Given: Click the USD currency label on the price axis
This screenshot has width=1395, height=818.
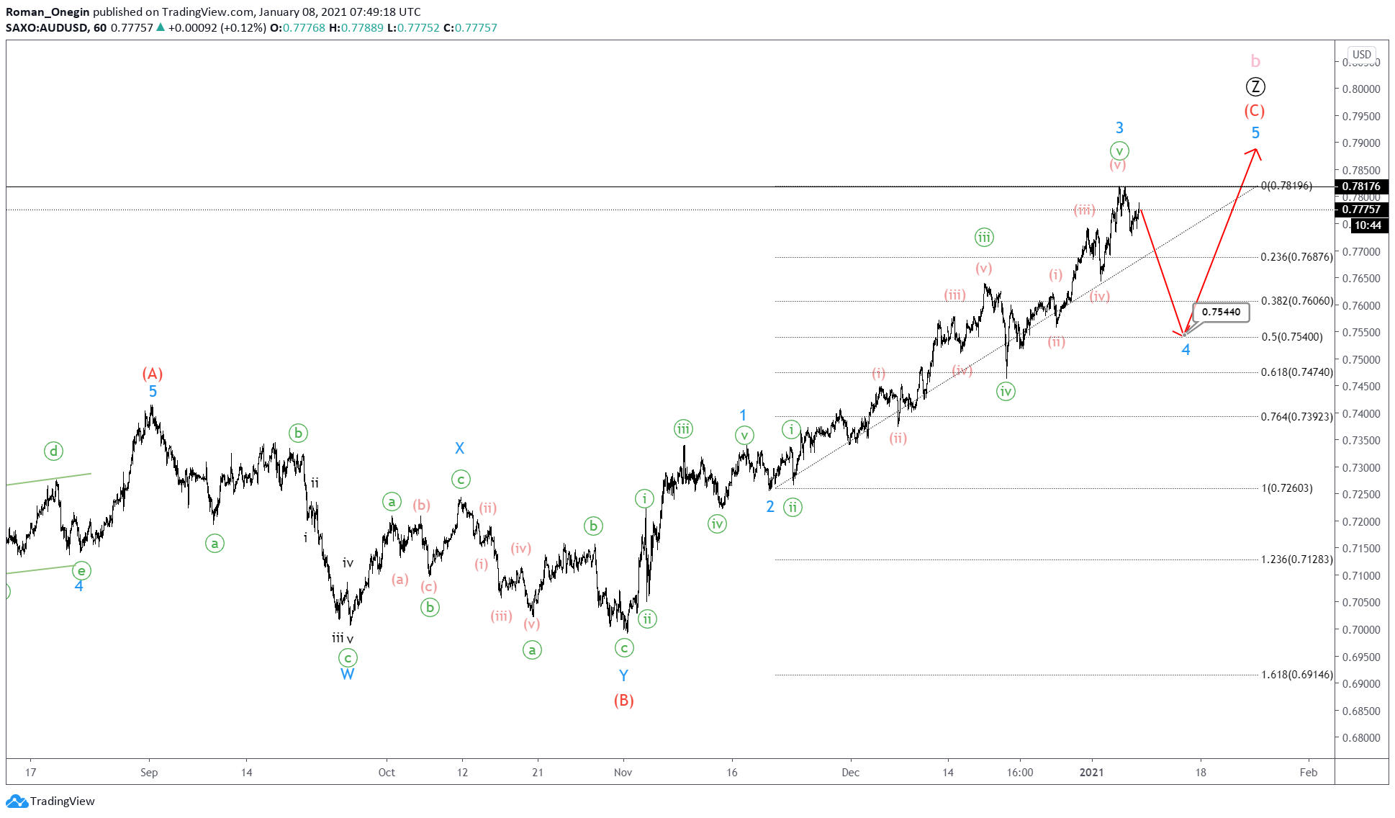Looking at the screenshot, I should coord(1361,54).
